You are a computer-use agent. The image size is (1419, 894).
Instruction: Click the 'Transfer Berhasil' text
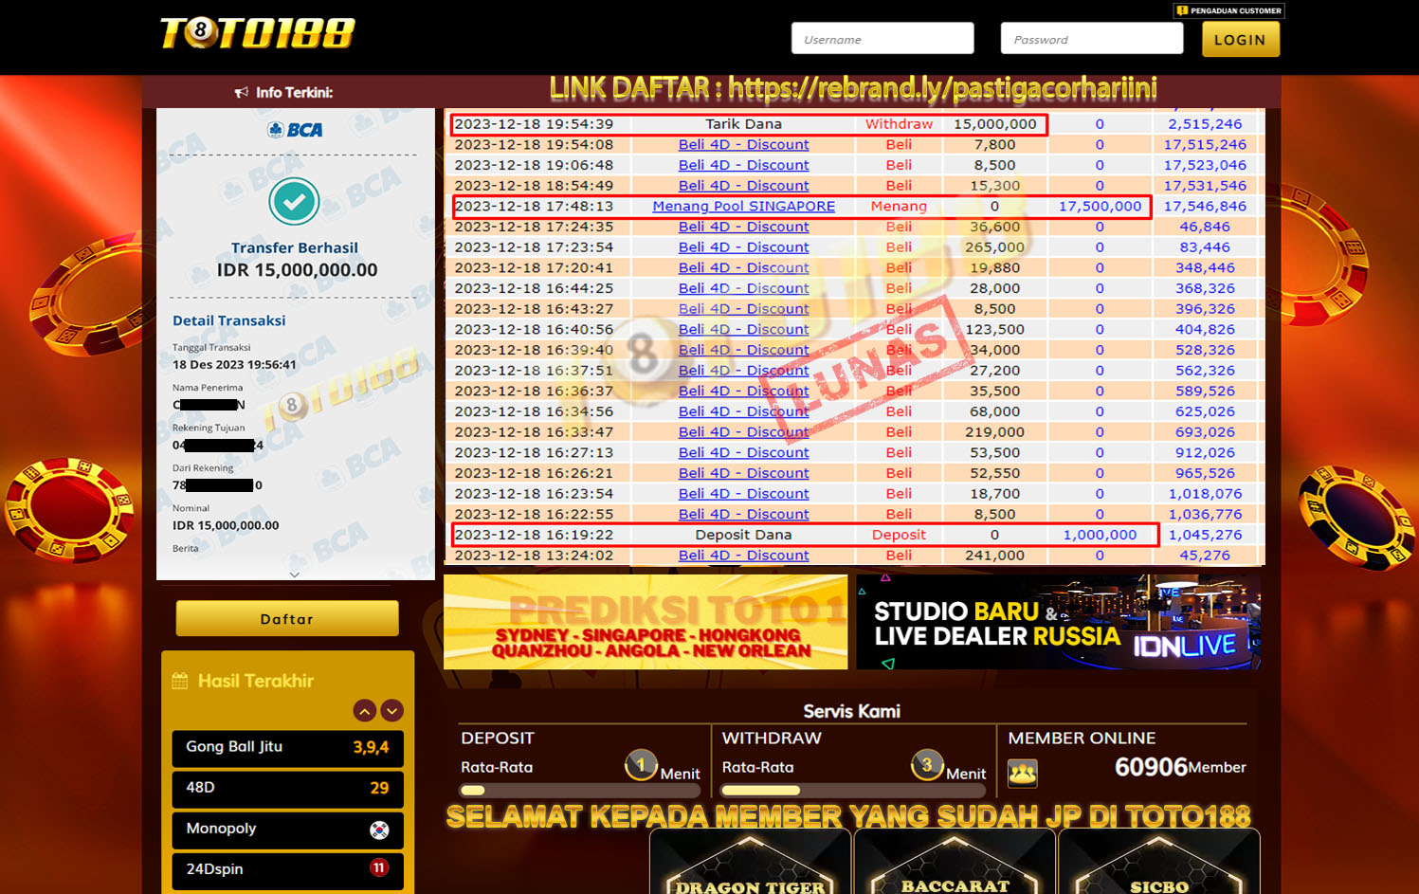(295, 247)
